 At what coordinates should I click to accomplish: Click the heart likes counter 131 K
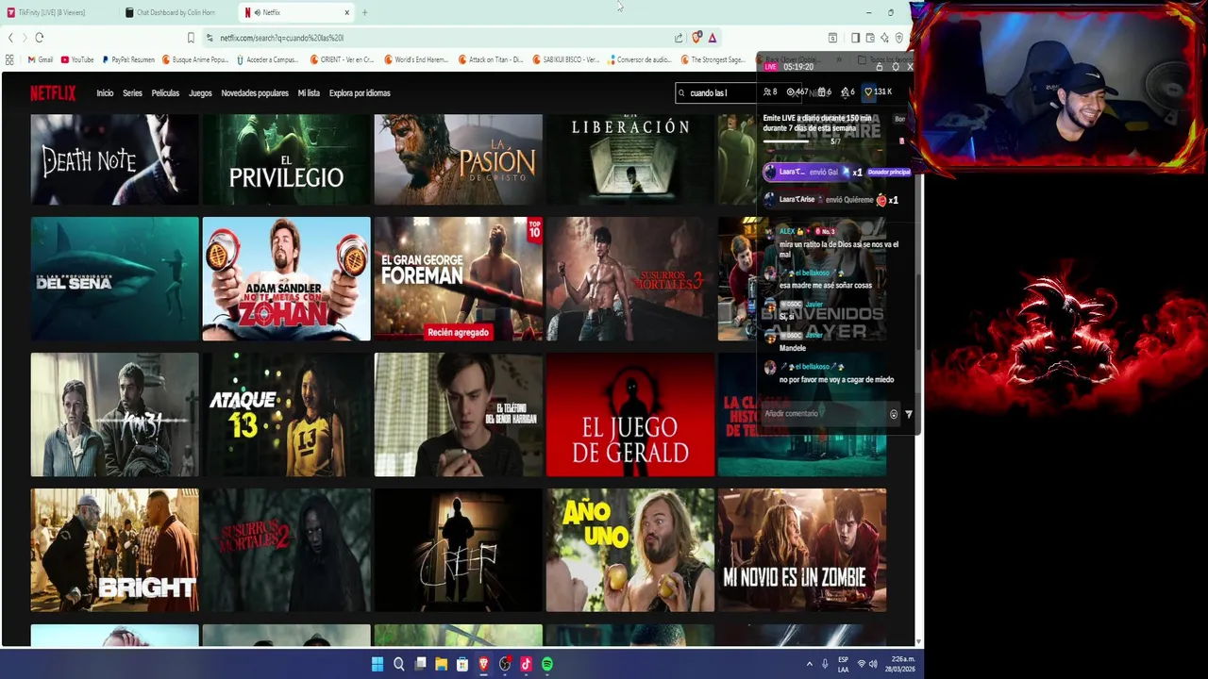(x=878, y=91)
